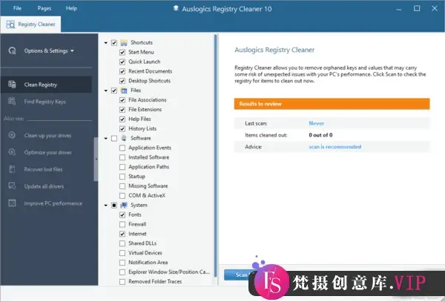Check the Shared DLLs checkbox
Image resolution: width=445 pixels, height=302 pixels.
coord(122,243)
